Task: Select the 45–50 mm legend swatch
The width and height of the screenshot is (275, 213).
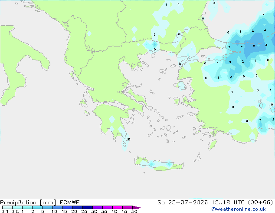Action: point(128,207)
